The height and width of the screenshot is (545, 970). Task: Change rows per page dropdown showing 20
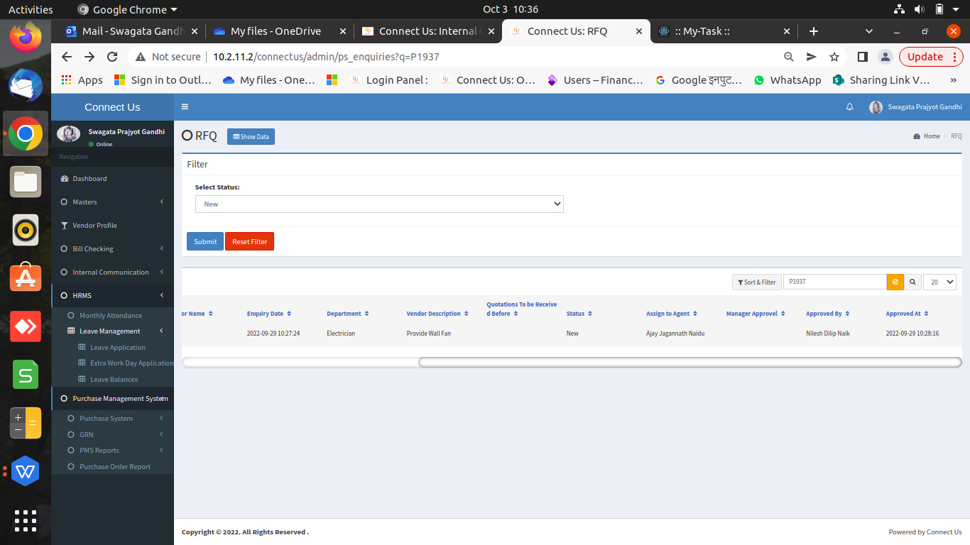pos(939,282)
